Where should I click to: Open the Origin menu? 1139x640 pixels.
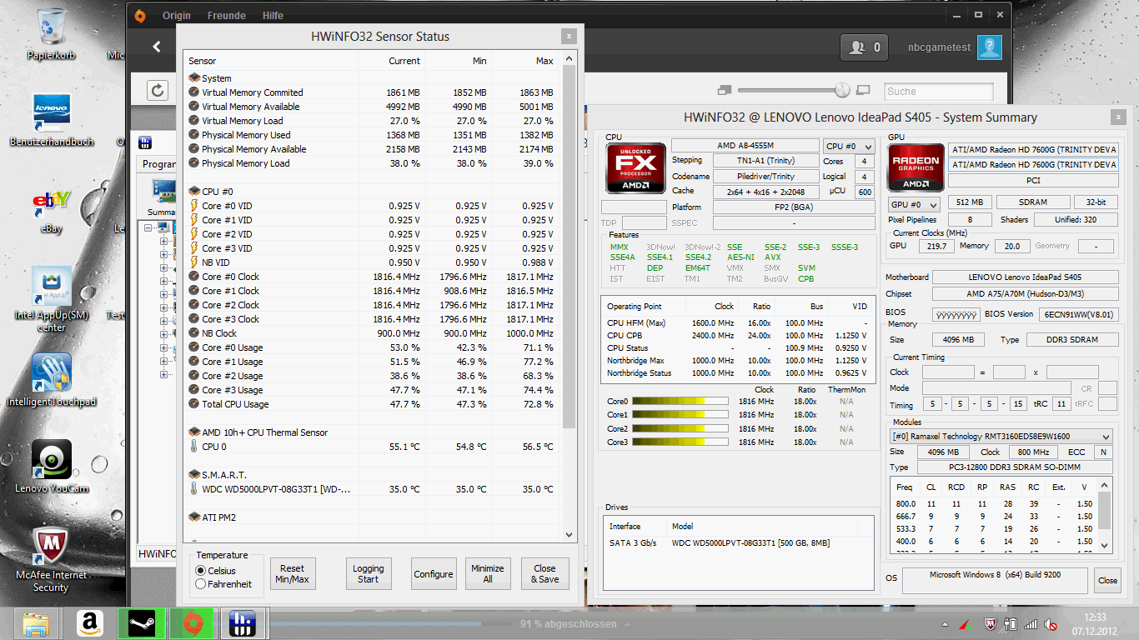177,15
